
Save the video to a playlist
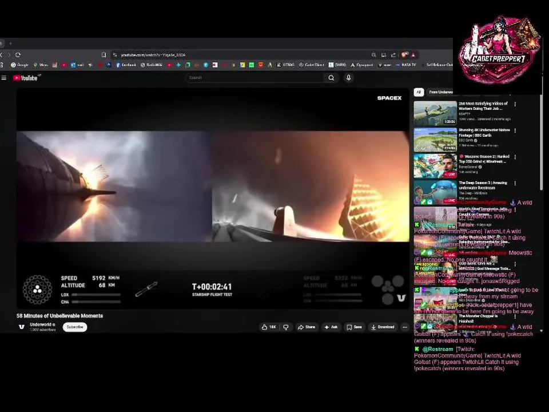tap(355, 327)
